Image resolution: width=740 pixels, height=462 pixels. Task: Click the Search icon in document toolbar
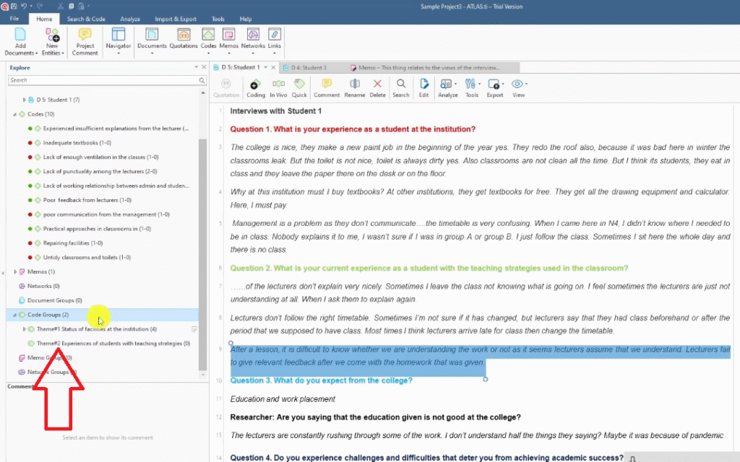[400, 87]
